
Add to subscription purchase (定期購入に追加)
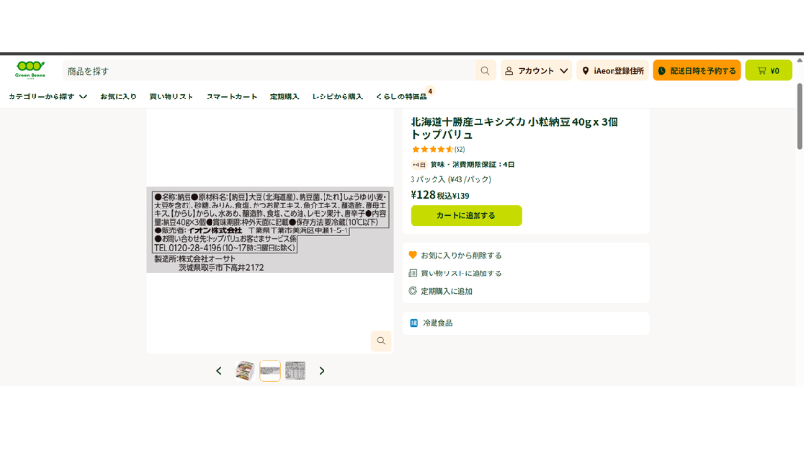[x=440, y=291]
